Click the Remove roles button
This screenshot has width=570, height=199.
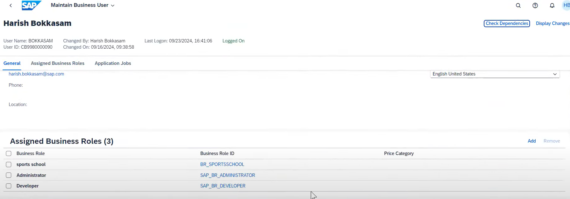coord(552,141)
